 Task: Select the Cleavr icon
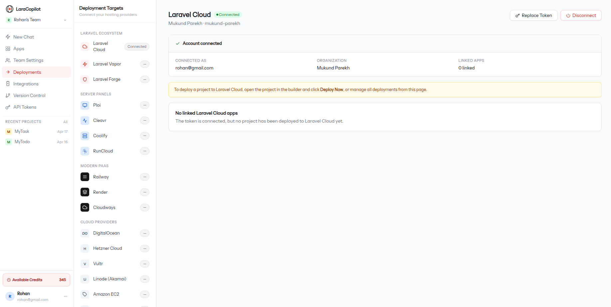(x=85, y=120)
